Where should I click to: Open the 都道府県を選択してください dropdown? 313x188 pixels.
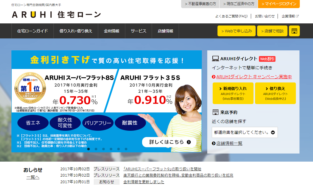click(245, 133)
